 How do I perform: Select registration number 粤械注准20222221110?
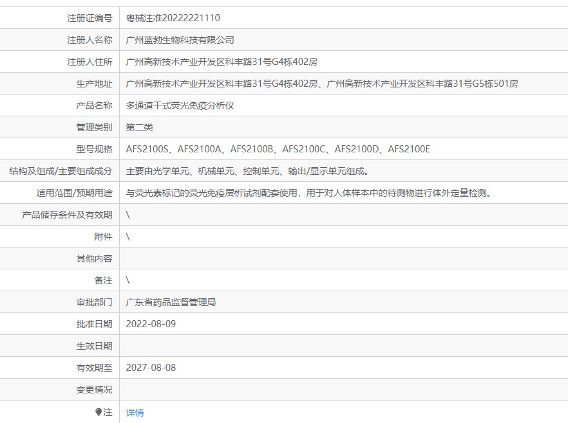click(x=173, y=18)
